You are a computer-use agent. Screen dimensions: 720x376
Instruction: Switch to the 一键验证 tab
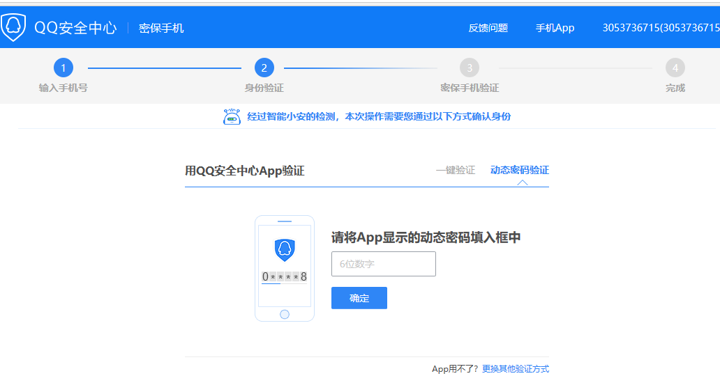pos(456,170)
